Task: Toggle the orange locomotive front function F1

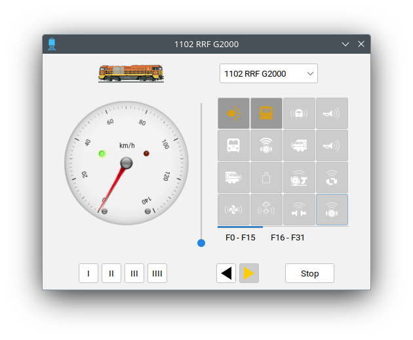Action: 266,113
